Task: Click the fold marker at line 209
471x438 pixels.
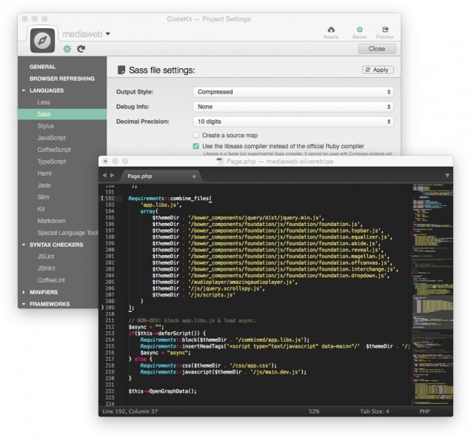Action: pyautogui.click(x=102, y=308)
